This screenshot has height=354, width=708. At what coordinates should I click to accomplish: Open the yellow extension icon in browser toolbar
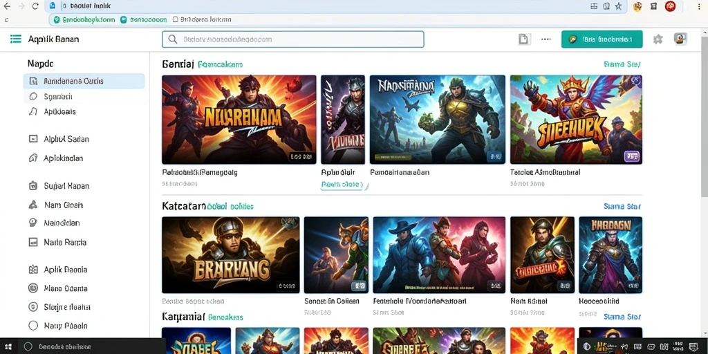(x=637, y=6)
